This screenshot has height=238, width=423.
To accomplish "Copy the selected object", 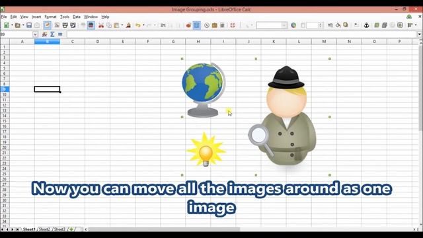I will pyautogui.click(x=109, y=25).
